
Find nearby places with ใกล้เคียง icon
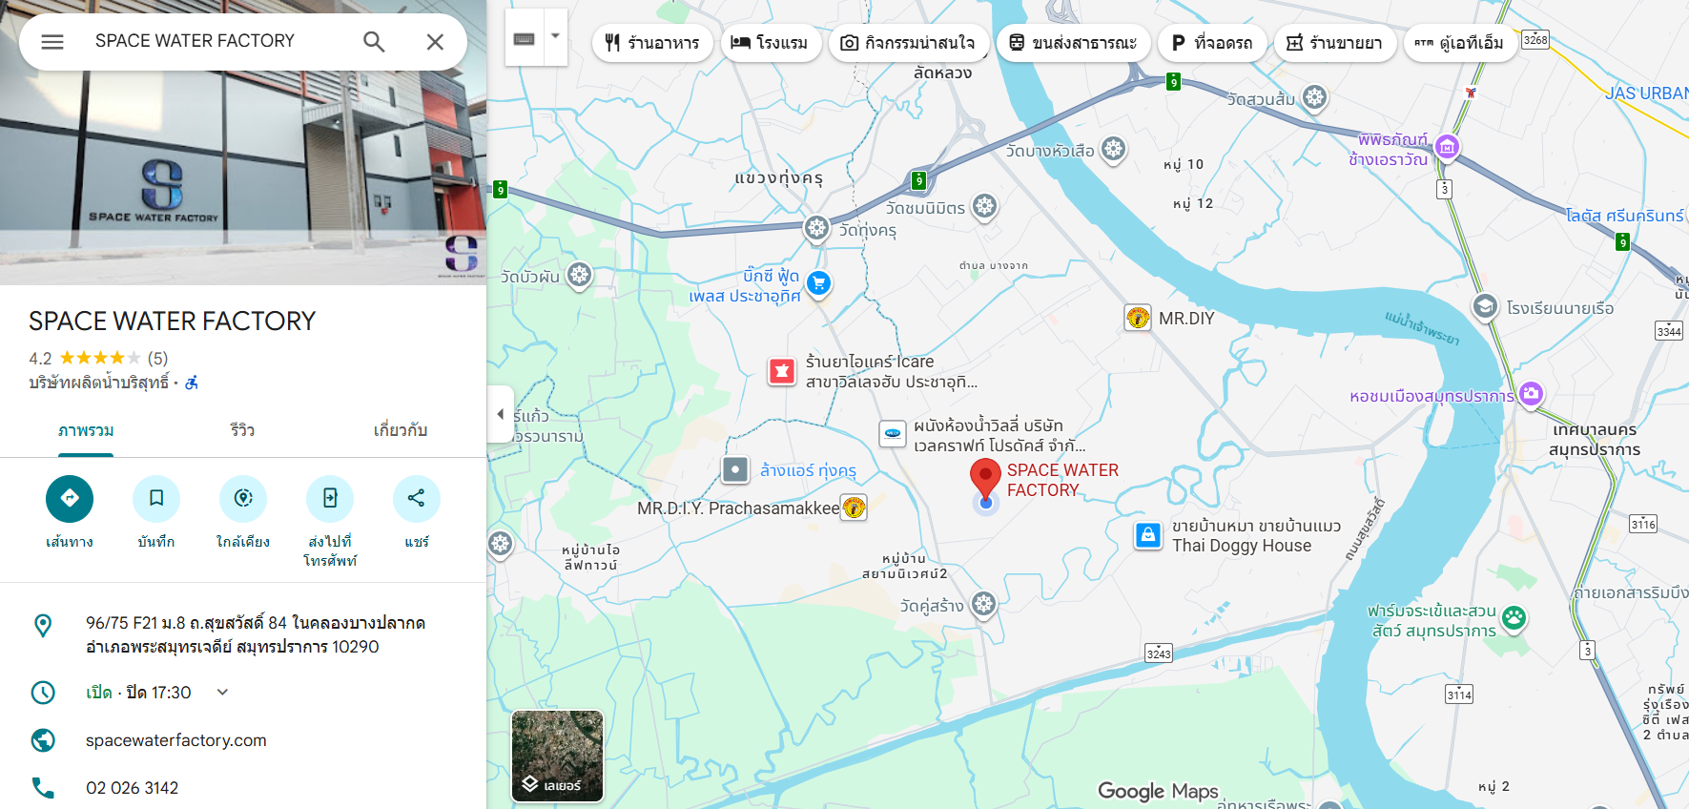click(x=243, y=498)
